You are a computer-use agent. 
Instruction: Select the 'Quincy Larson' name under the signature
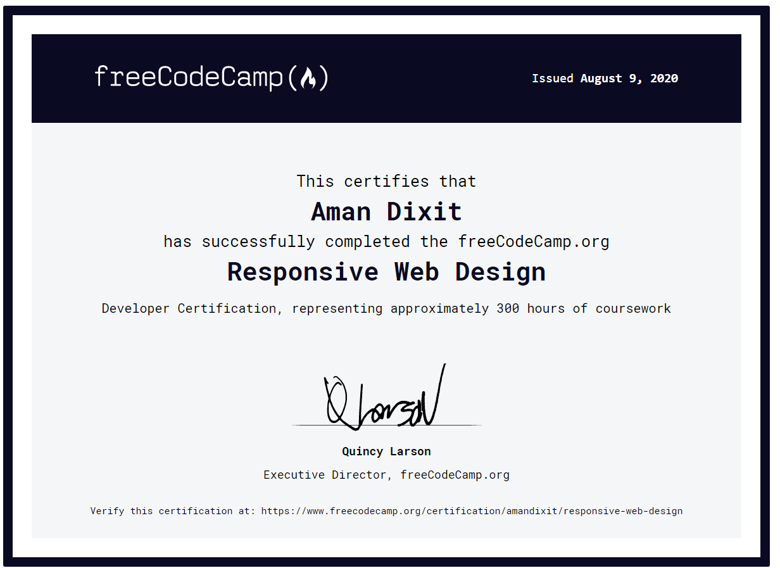click(386, 451)
